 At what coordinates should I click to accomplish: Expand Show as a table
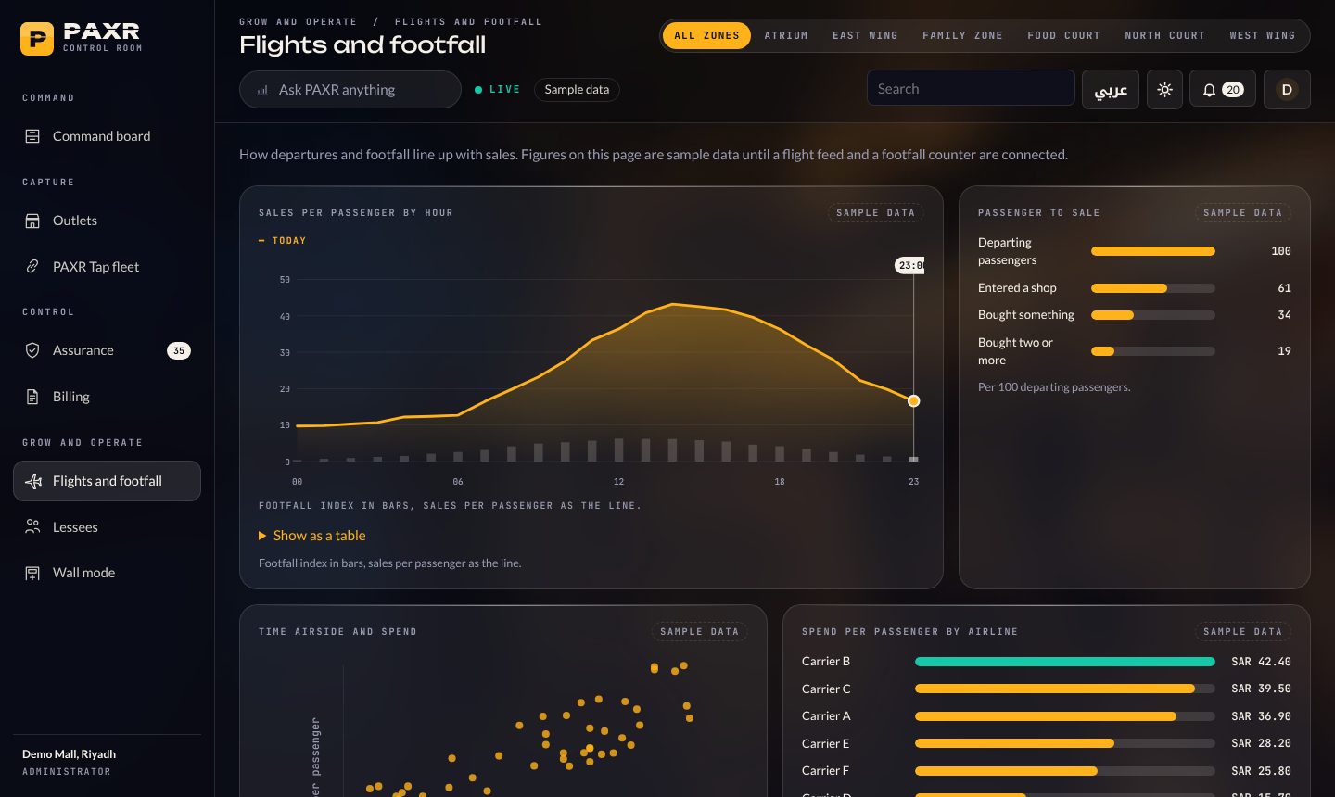point(312,536)
